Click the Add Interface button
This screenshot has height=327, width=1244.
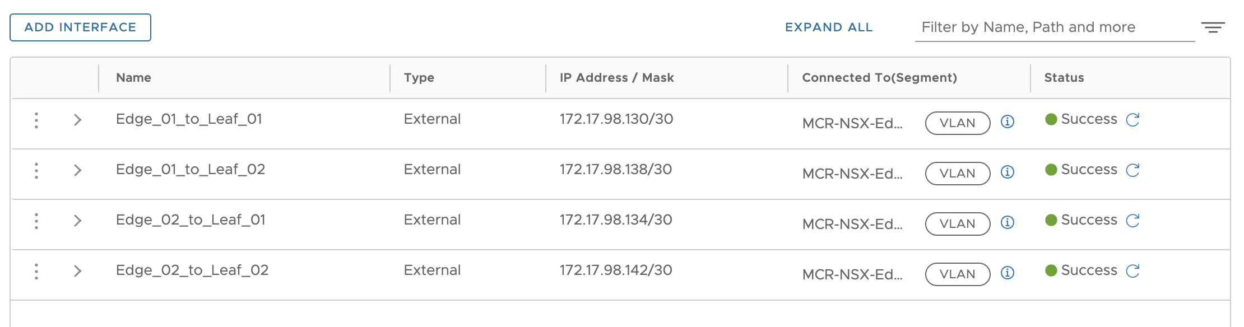80,27
